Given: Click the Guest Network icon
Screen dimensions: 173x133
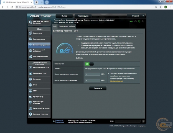Looking at the screenshot, I should point(30,39).
